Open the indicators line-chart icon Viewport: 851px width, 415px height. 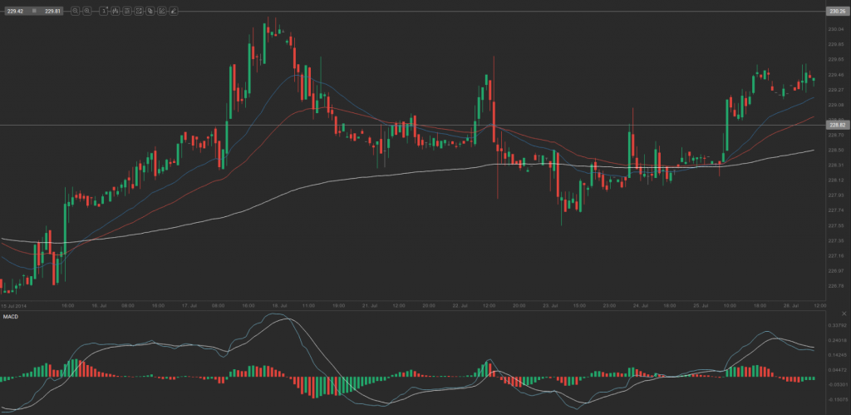click(138, 11)
